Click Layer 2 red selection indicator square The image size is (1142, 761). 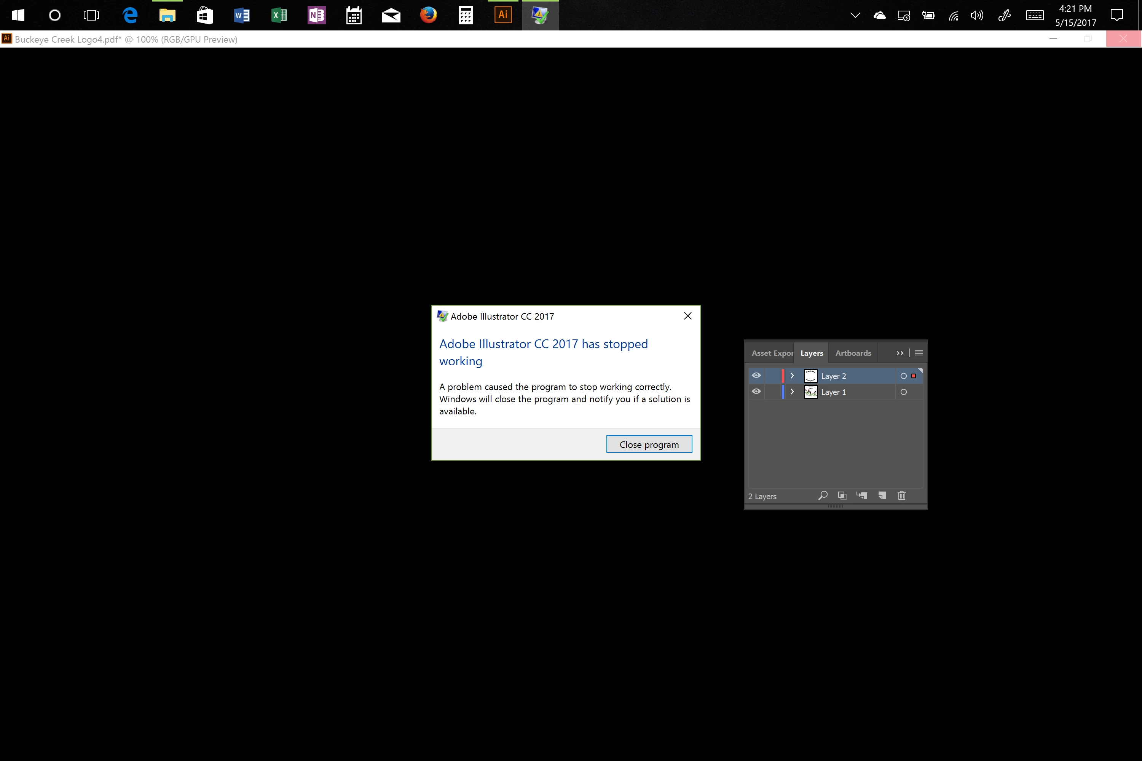point(913,376)
